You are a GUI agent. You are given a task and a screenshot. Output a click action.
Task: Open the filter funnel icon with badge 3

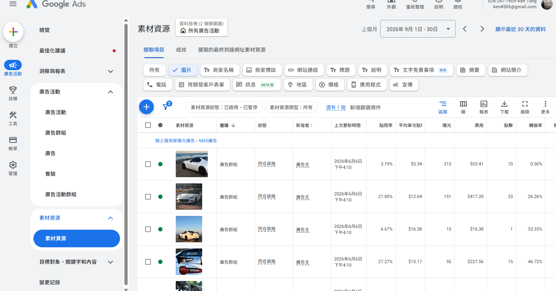[x=166, y=106]
